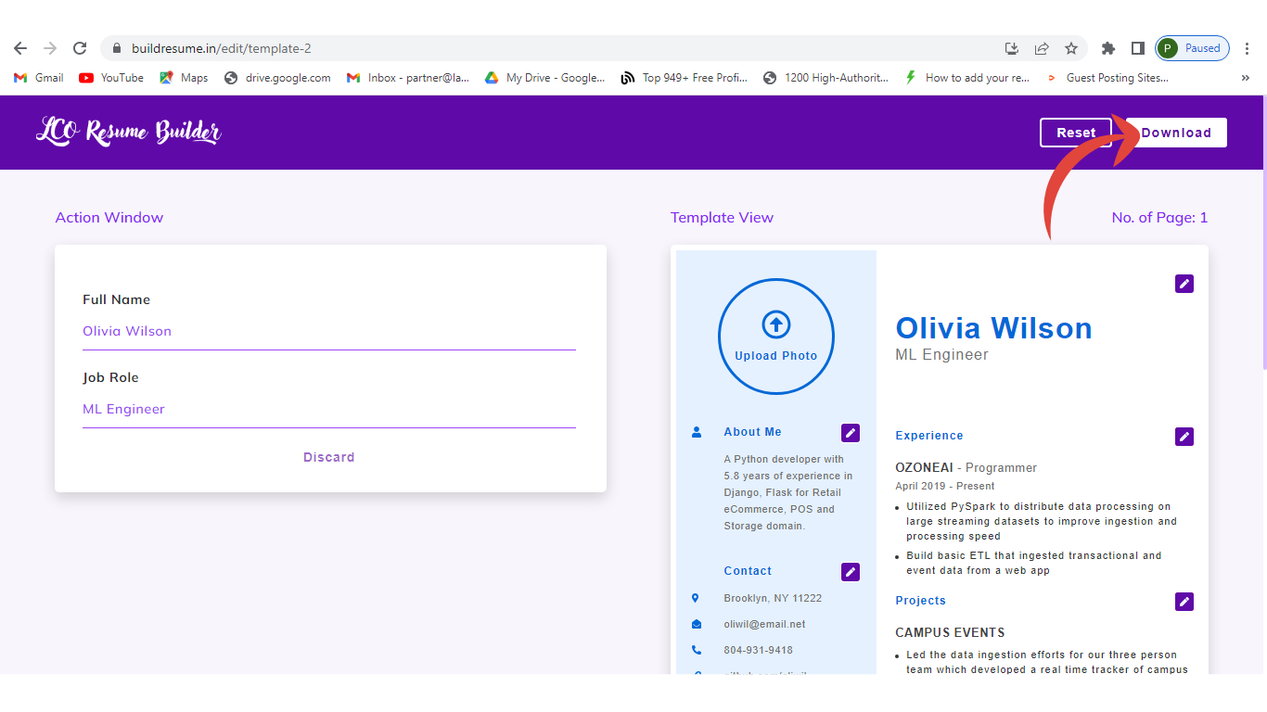Open the YouTube bookmark
Screen dimensions: 1267x712
[111, 78]
